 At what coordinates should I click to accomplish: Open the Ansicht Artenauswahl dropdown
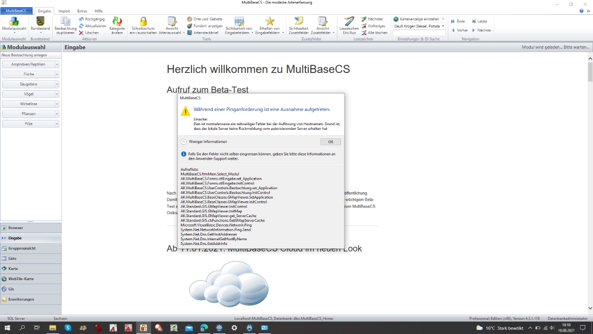[171, 26]
